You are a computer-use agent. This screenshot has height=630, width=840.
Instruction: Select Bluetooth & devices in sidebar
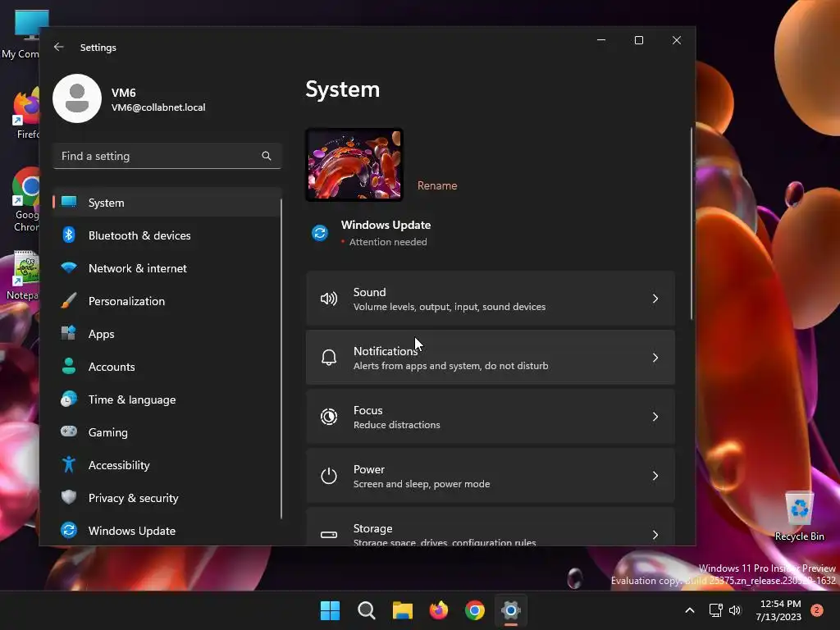click(x=167, y=235)
